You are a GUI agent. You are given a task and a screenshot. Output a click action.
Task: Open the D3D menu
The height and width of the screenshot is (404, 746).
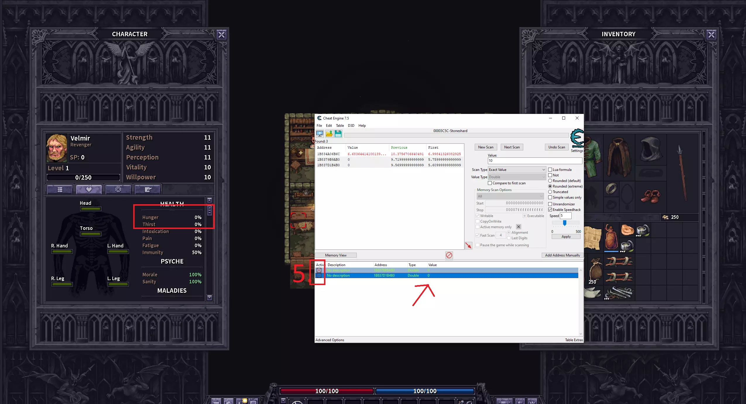tap(351, 126)
